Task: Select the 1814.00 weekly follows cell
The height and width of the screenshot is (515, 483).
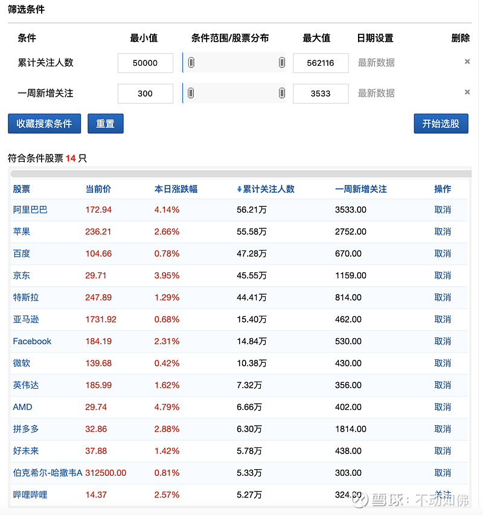Action: tap(351, 429)
